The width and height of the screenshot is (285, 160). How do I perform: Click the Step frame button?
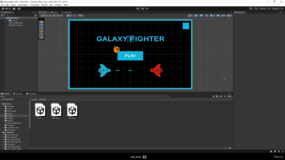pos(147,8)
